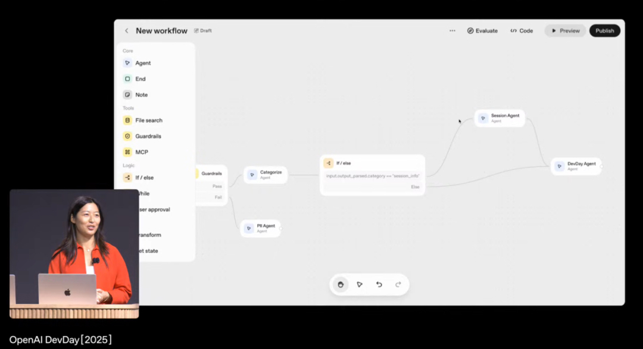Publish the workflow
This screenshot has height=349, width=643.
tap(605, 31)
